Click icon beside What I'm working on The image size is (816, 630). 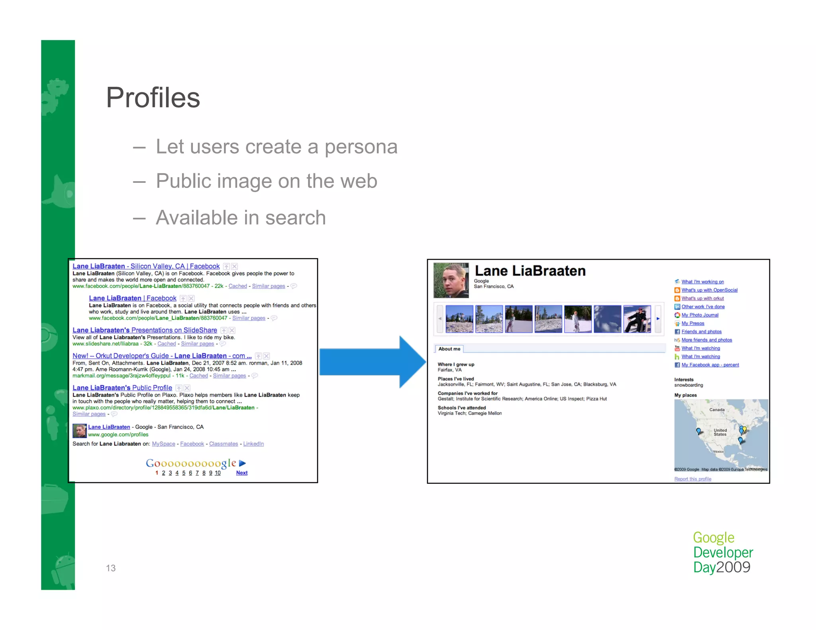pos(677,282)
